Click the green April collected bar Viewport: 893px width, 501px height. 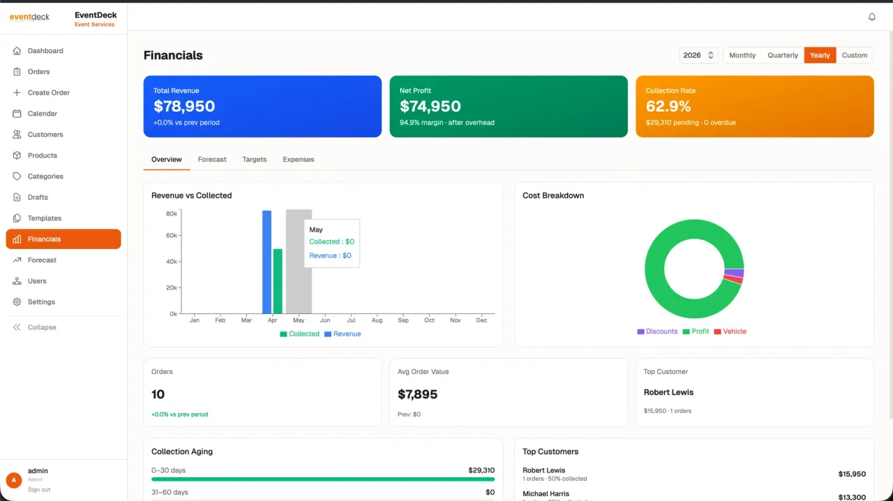point(278,281)
